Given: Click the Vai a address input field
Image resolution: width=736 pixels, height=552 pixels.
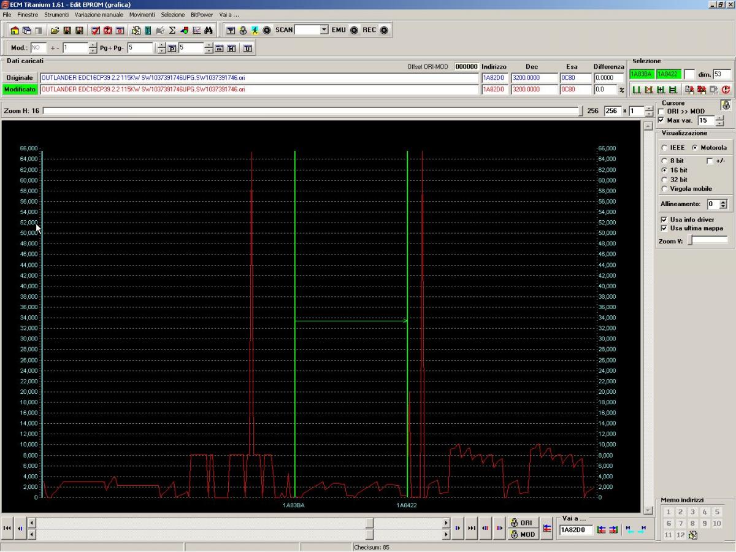Looking at the screenshot, I should [576, 530].
